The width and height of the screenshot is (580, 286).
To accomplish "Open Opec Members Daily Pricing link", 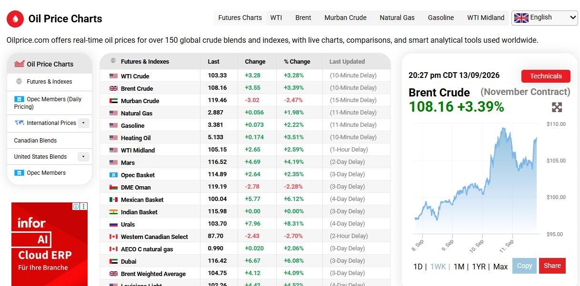I will click(x=48, y=103).
